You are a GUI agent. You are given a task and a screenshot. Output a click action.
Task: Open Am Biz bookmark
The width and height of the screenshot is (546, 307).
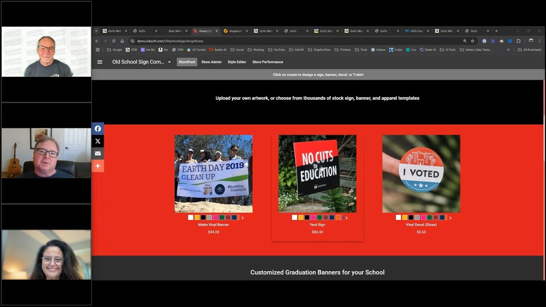[x=148, y=49]
